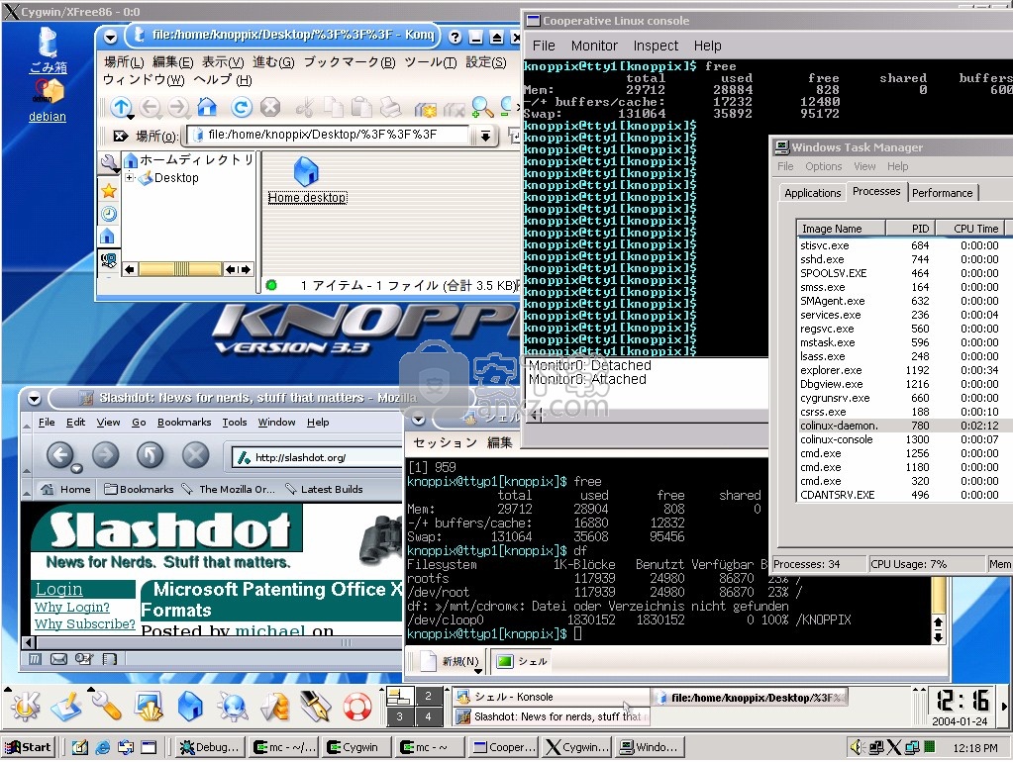Click Mozilla's Forward button
The height and width of the screenshot is (762, 1013).
tap(105, 455)
